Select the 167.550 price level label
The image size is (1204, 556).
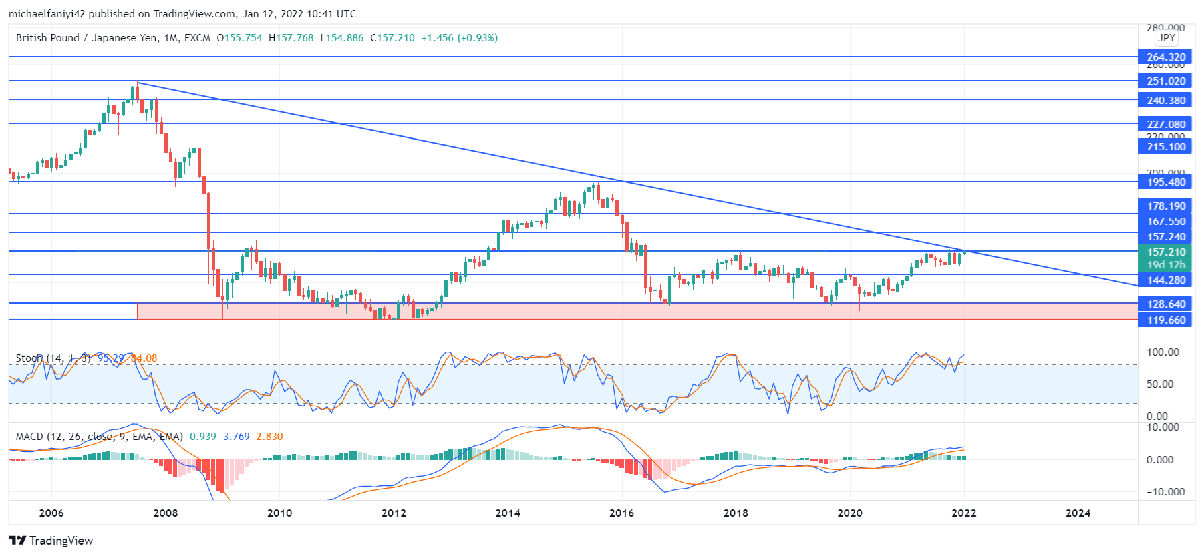[1165, 222]
